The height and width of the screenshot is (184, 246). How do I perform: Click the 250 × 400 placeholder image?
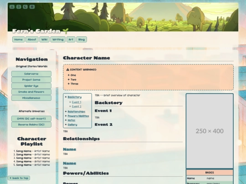click(x=210, y=131)
